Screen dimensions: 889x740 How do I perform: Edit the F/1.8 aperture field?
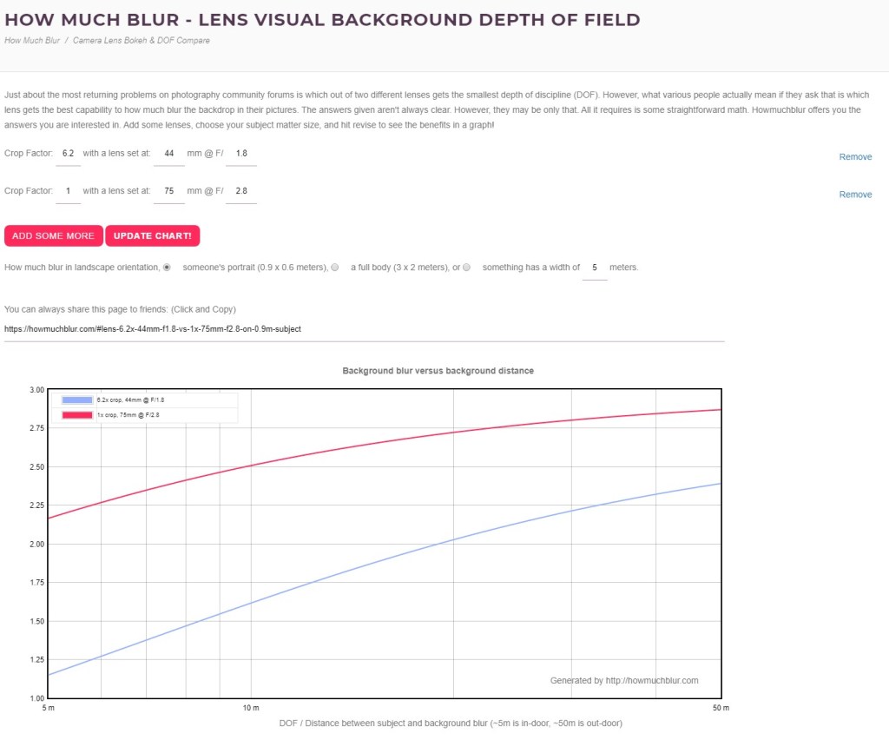(x=240, y=154)
